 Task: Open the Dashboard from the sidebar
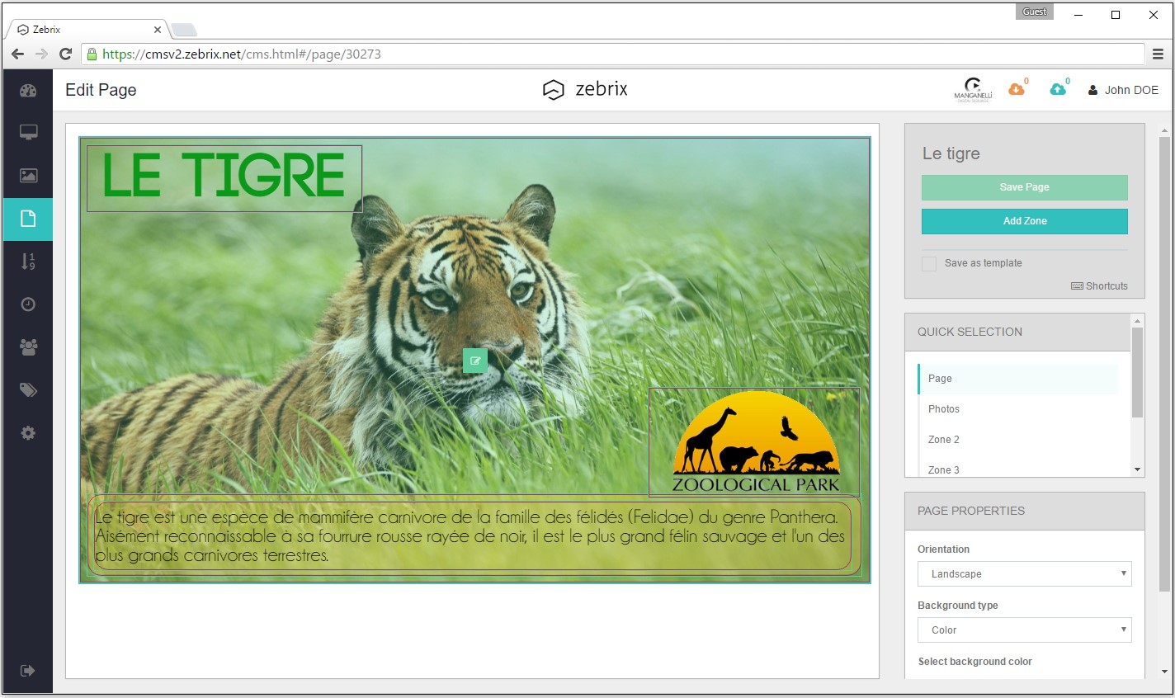[x=27, y=90]
